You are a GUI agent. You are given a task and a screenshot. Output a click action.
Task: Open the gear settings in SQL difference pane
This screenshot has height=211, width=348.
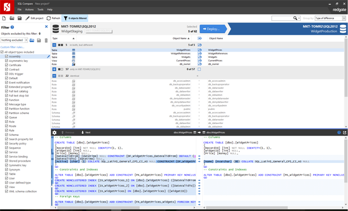pyautogui.click(x=54, y=132)
